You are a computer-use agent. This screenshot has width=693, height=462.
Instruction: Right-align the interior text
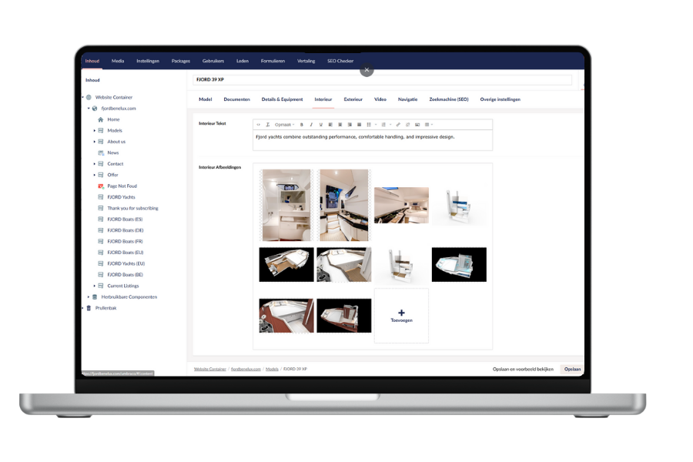point(349,123)
